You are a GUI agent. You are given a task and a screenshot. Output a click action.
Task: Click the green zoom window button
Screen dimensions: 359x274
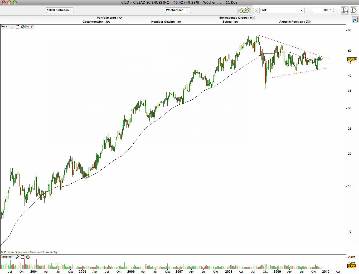(x=15, y=2)
